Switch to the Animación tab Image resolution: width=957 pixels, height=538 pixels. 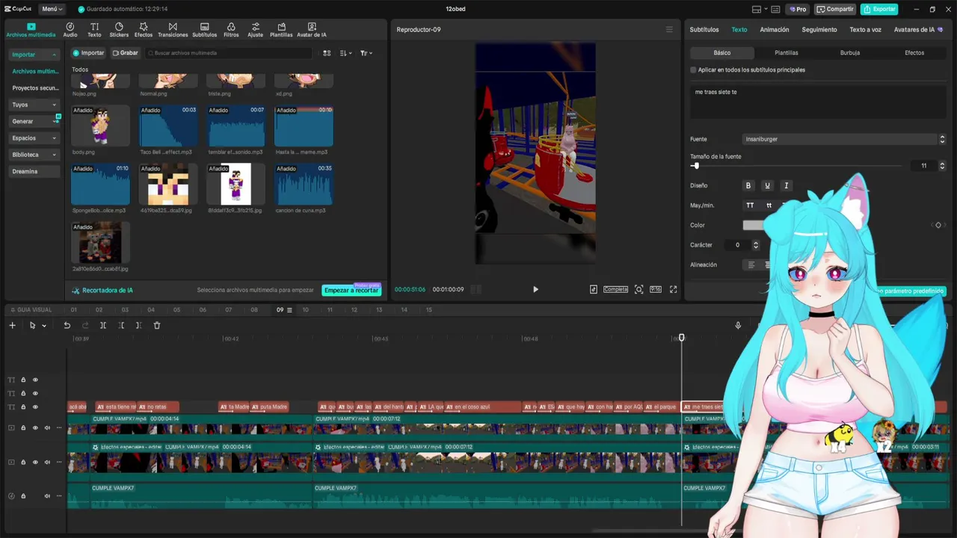coord(775,30)
